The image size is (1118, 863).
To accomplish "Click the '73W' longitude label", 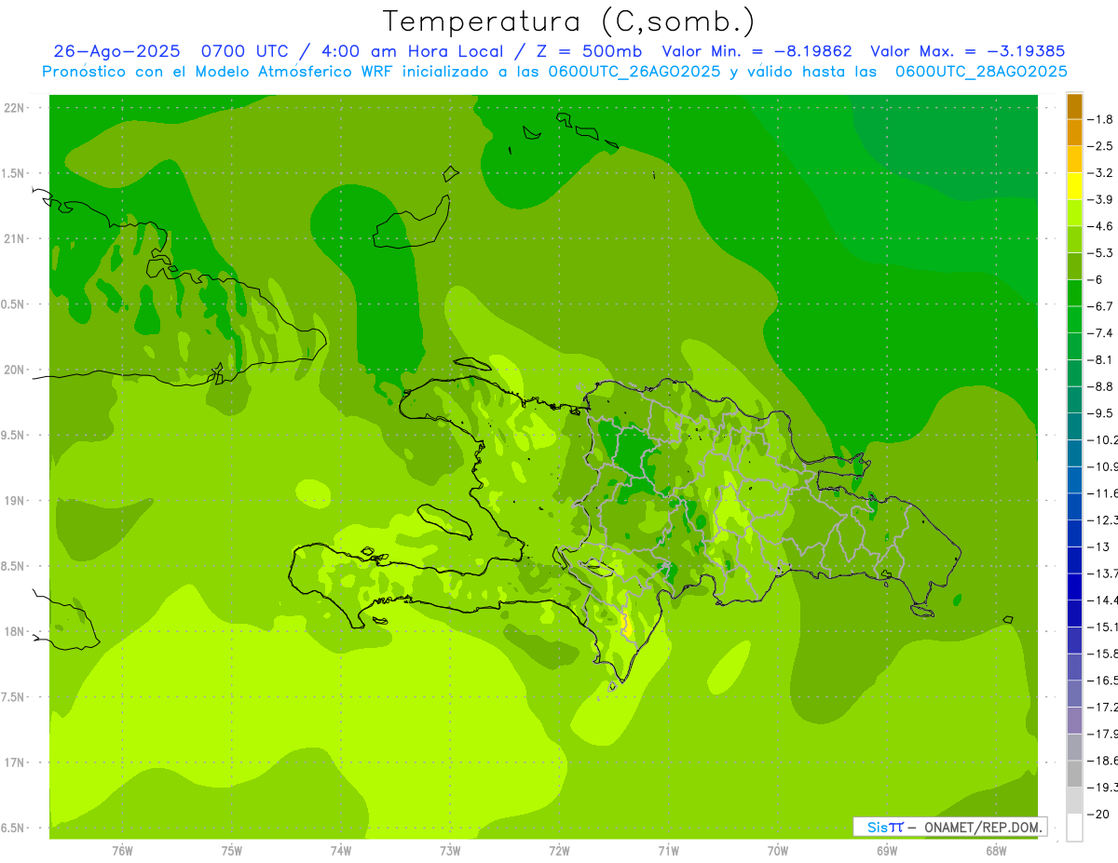I will coord(450,850).
